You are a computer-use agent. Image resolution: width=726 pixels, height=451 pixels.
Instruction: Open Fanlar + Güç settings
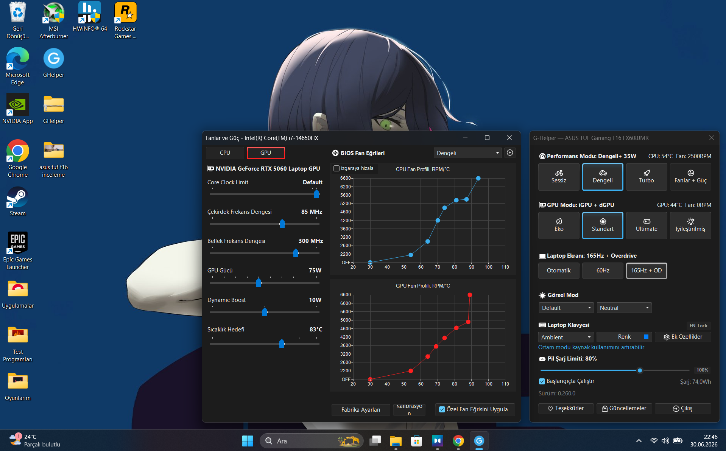point(690,177)
